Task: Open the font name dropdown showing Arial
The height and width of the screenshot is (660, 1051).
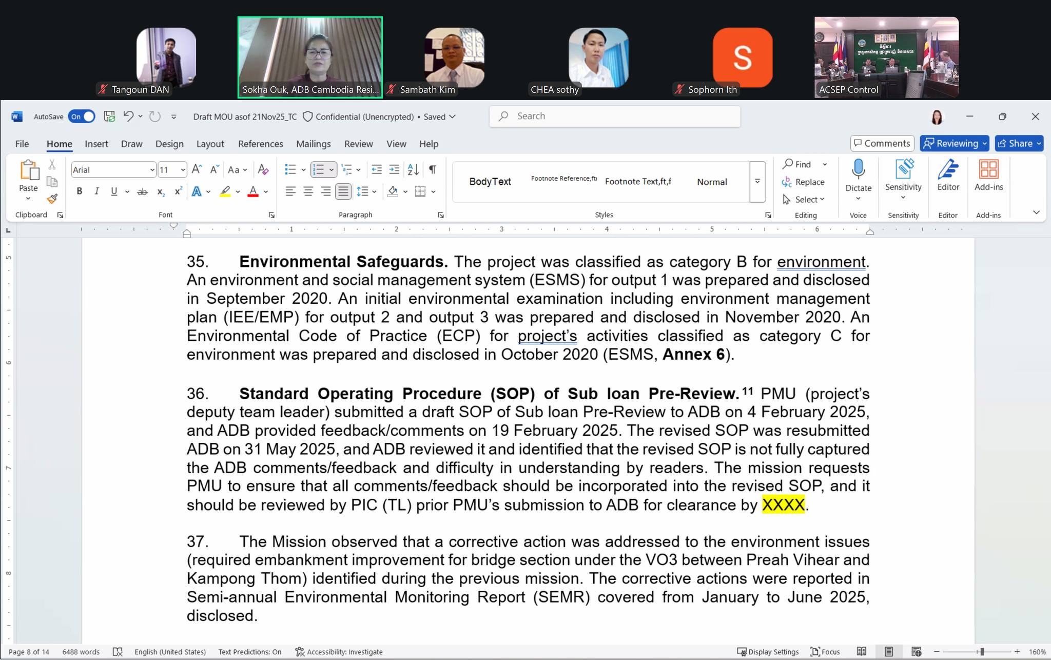Action: [x=152, y=170]
